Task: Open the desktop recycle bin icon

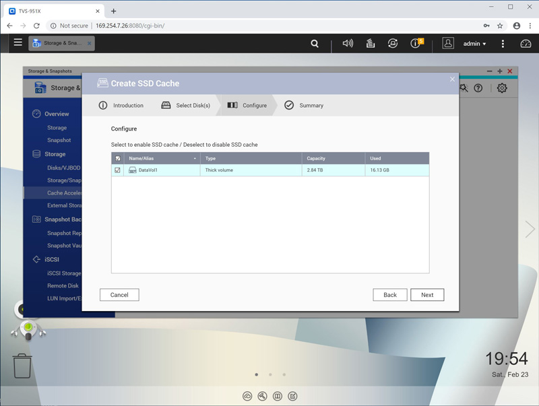Action: (x=22, y=366)
